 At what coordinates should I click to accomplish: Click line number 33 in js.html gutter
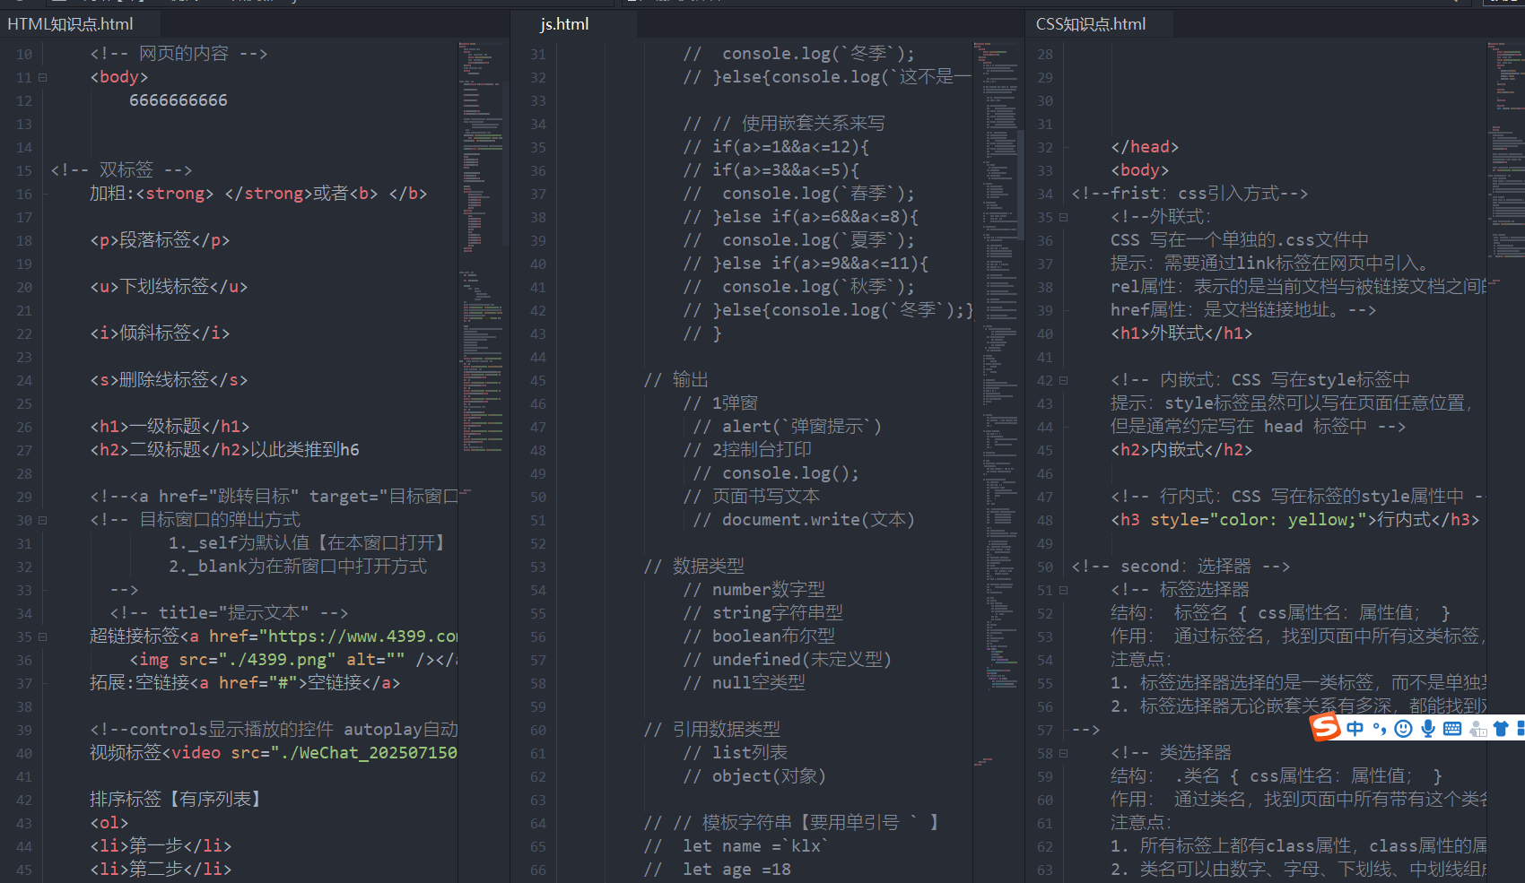[537, 101]
